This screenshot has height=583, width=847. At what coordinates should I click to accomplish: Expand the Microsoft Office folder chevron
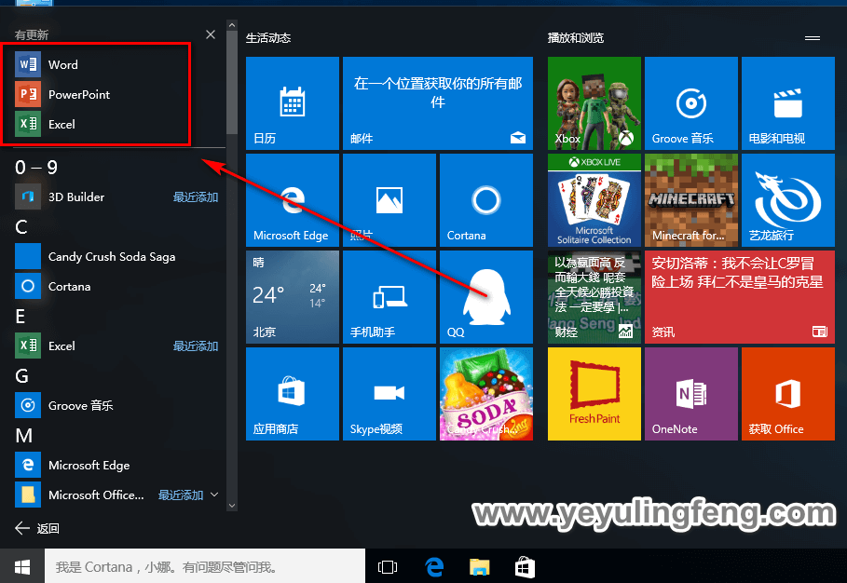214,495
